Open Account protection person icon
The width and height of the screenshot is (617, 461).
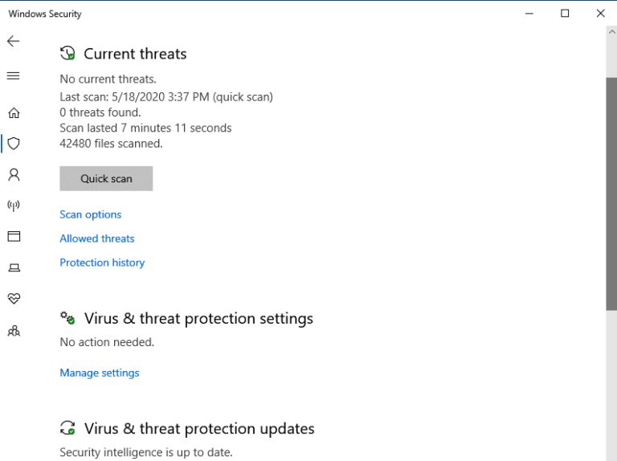(x=13, y=174)
